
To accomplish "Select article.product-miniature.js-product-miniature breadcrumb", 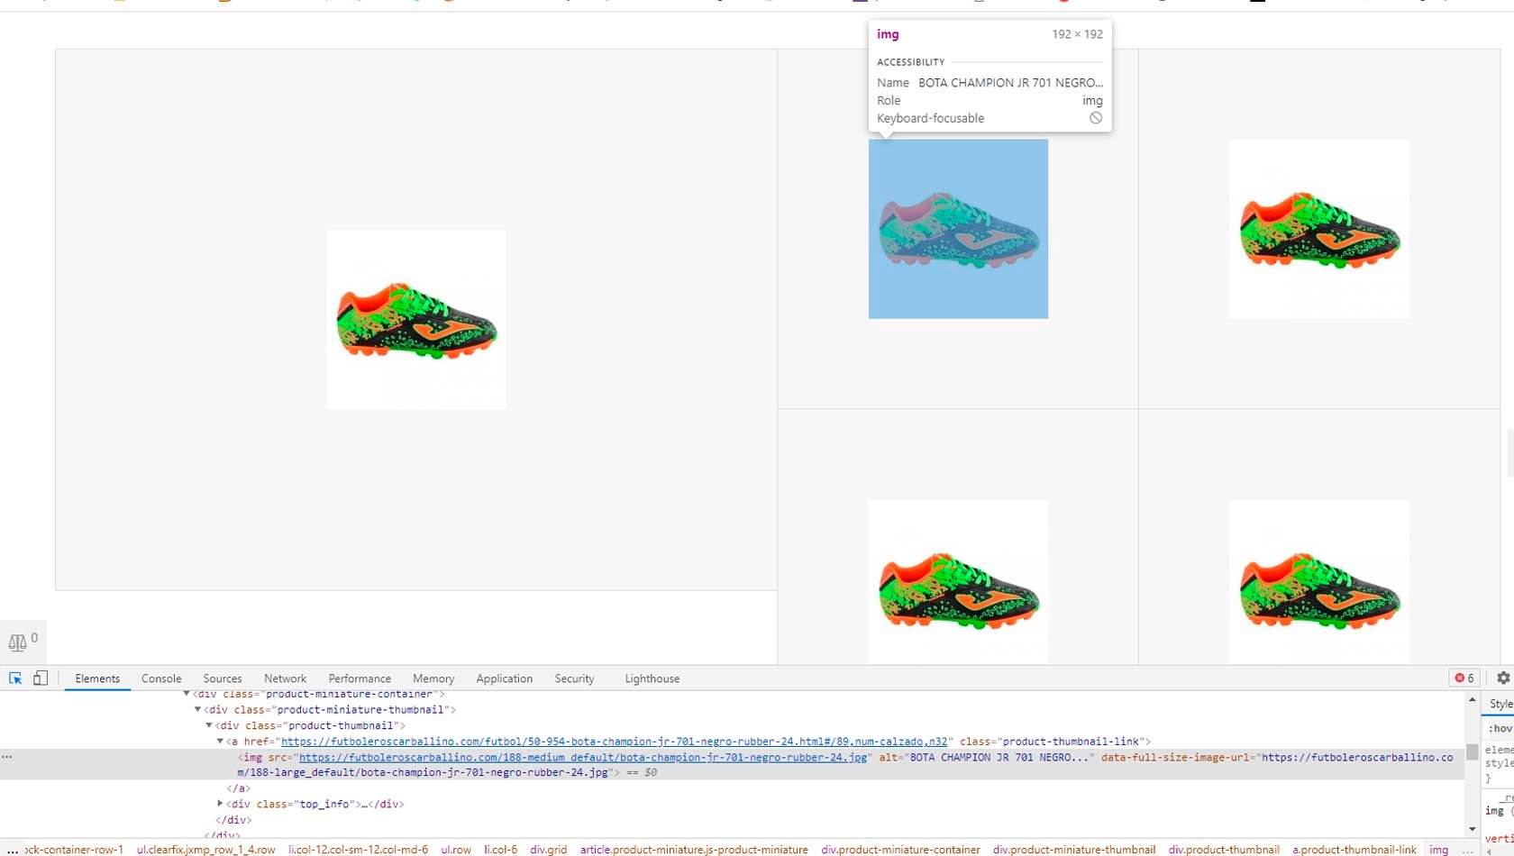I will [x=694, y=850].
